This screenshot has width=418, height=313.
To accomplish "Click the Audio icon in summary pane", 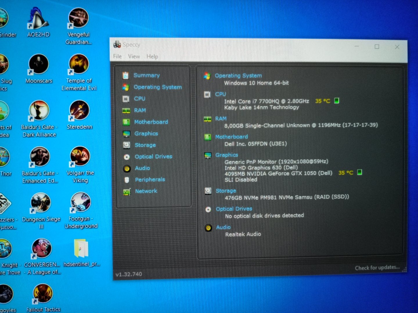I will (208, 228).
